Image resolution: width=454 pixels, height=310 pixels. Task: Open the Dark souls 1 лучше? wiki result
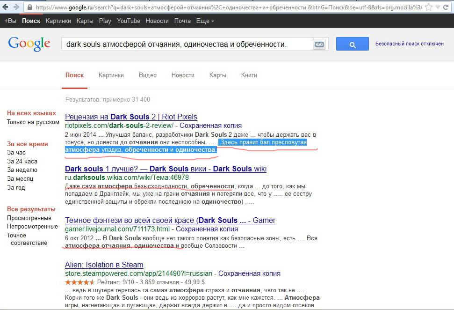[x=166, y=169]
